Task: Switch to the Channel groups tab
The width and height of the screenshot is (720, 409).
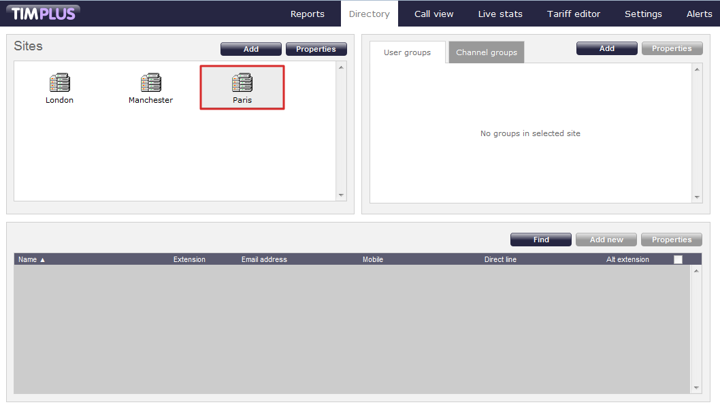Action: coord(486,52)
